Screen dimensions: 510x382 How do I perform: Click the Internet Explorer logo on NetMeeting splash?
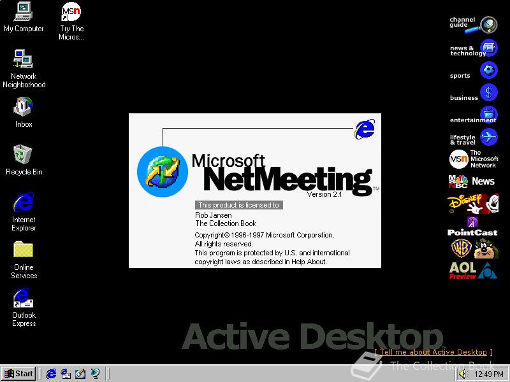click(x=365, y=129)
